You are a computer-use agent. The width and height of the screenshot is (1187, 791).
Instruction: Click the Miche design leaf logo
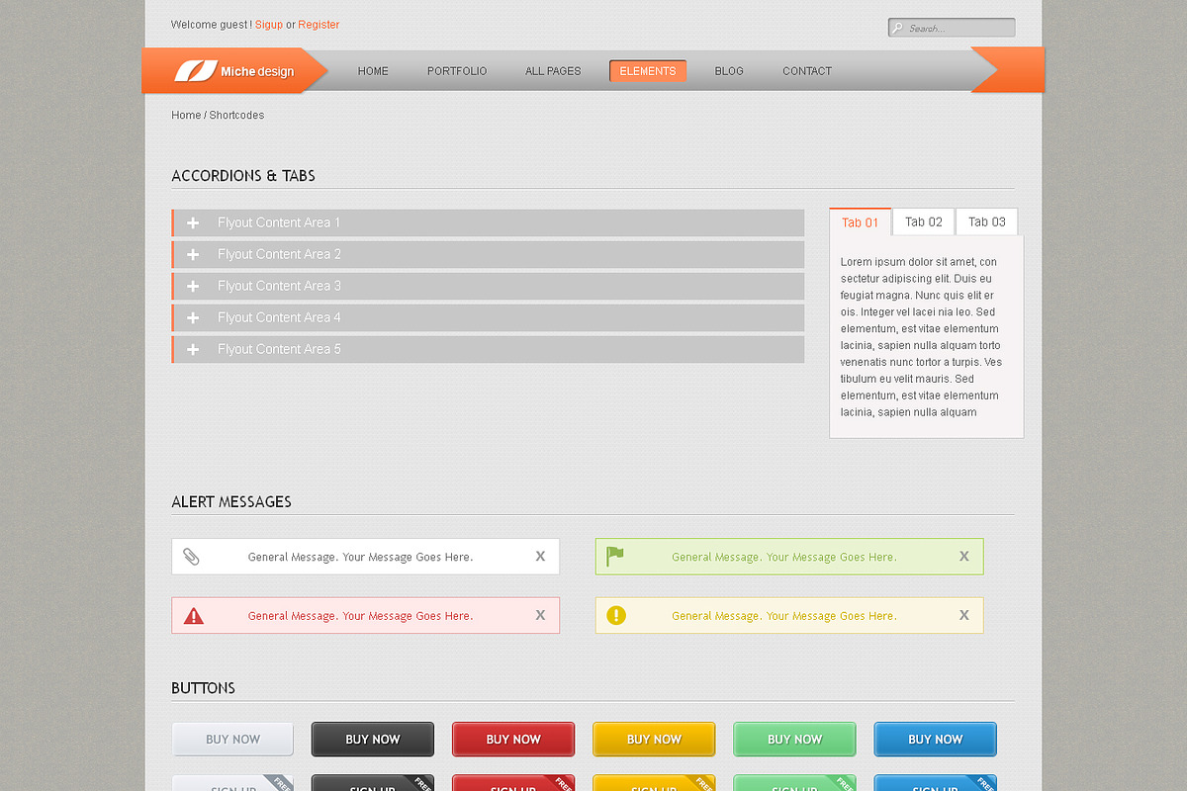tap(195, 71)
